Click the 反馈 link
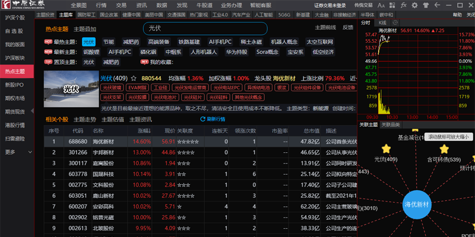This screenshot has width=475, height=237. [348, 27]
